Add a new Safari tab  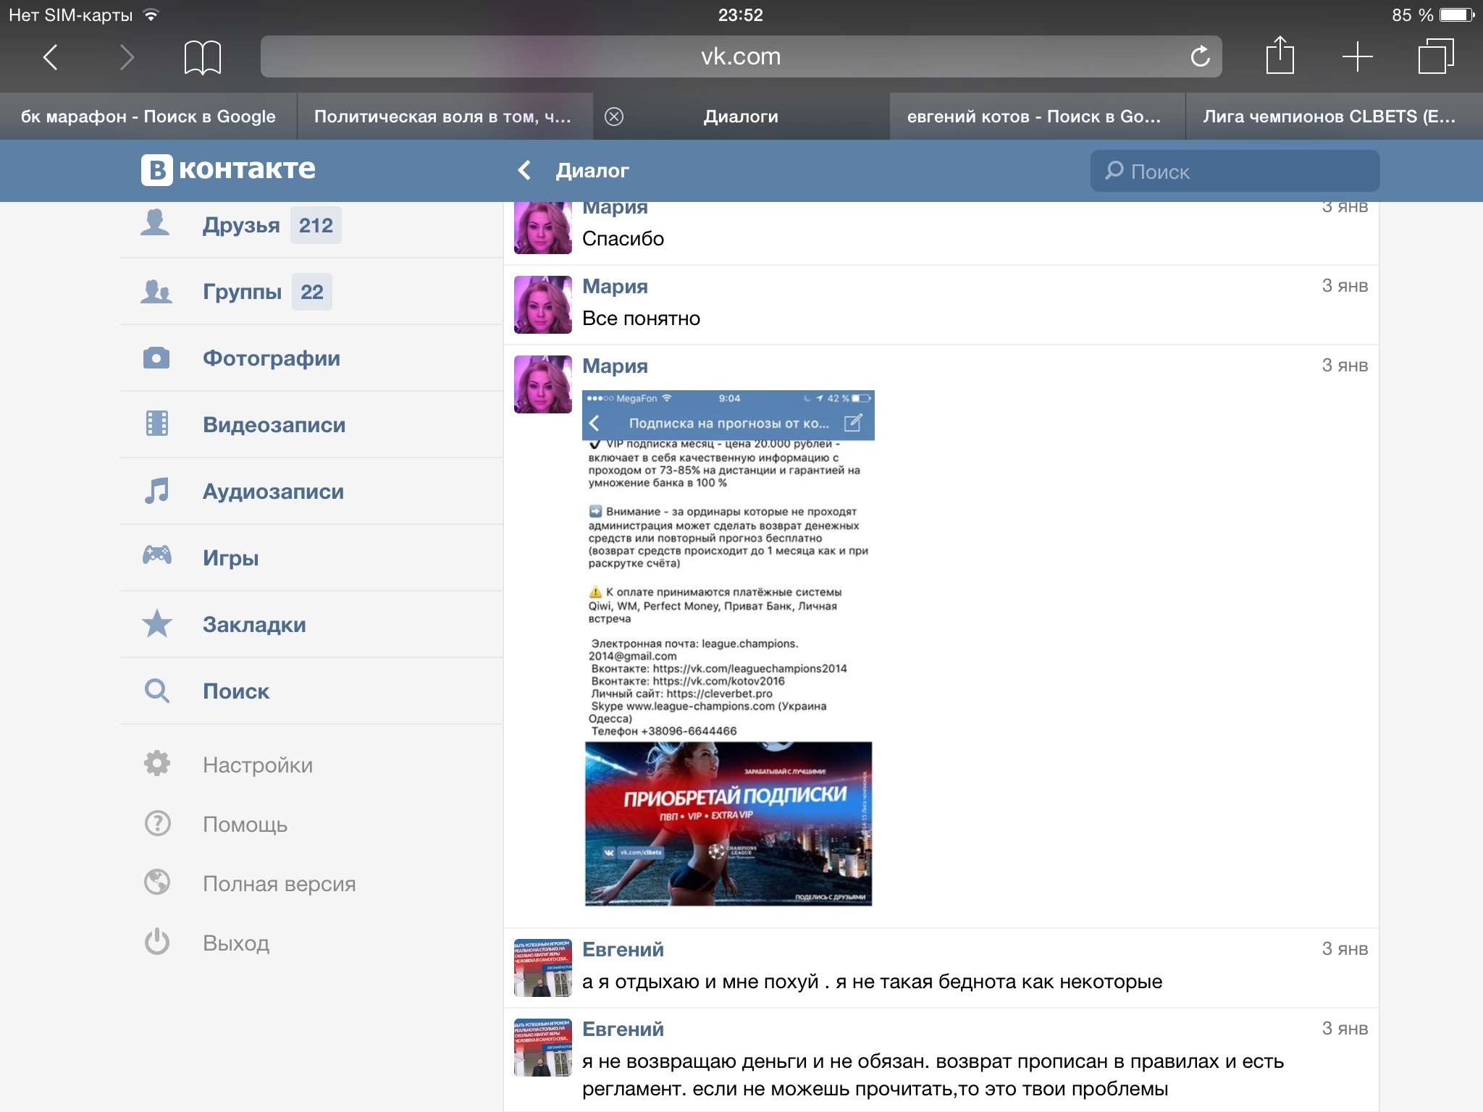pyautogui.click(x=1357, y=56)
